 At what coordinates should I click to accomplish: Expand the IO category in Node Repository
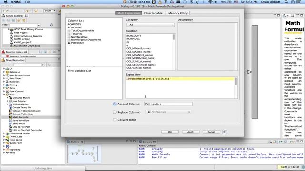tap(4, 69)
